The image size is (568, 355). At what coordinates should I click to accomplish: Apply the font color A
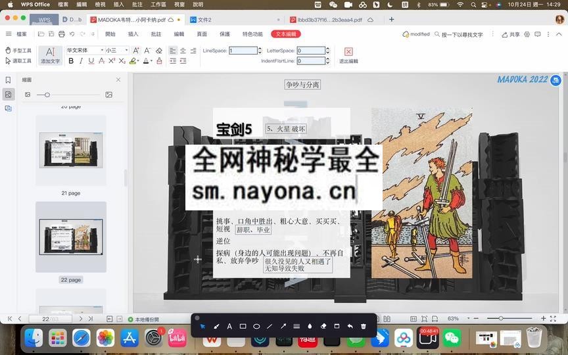coord(146,61)
